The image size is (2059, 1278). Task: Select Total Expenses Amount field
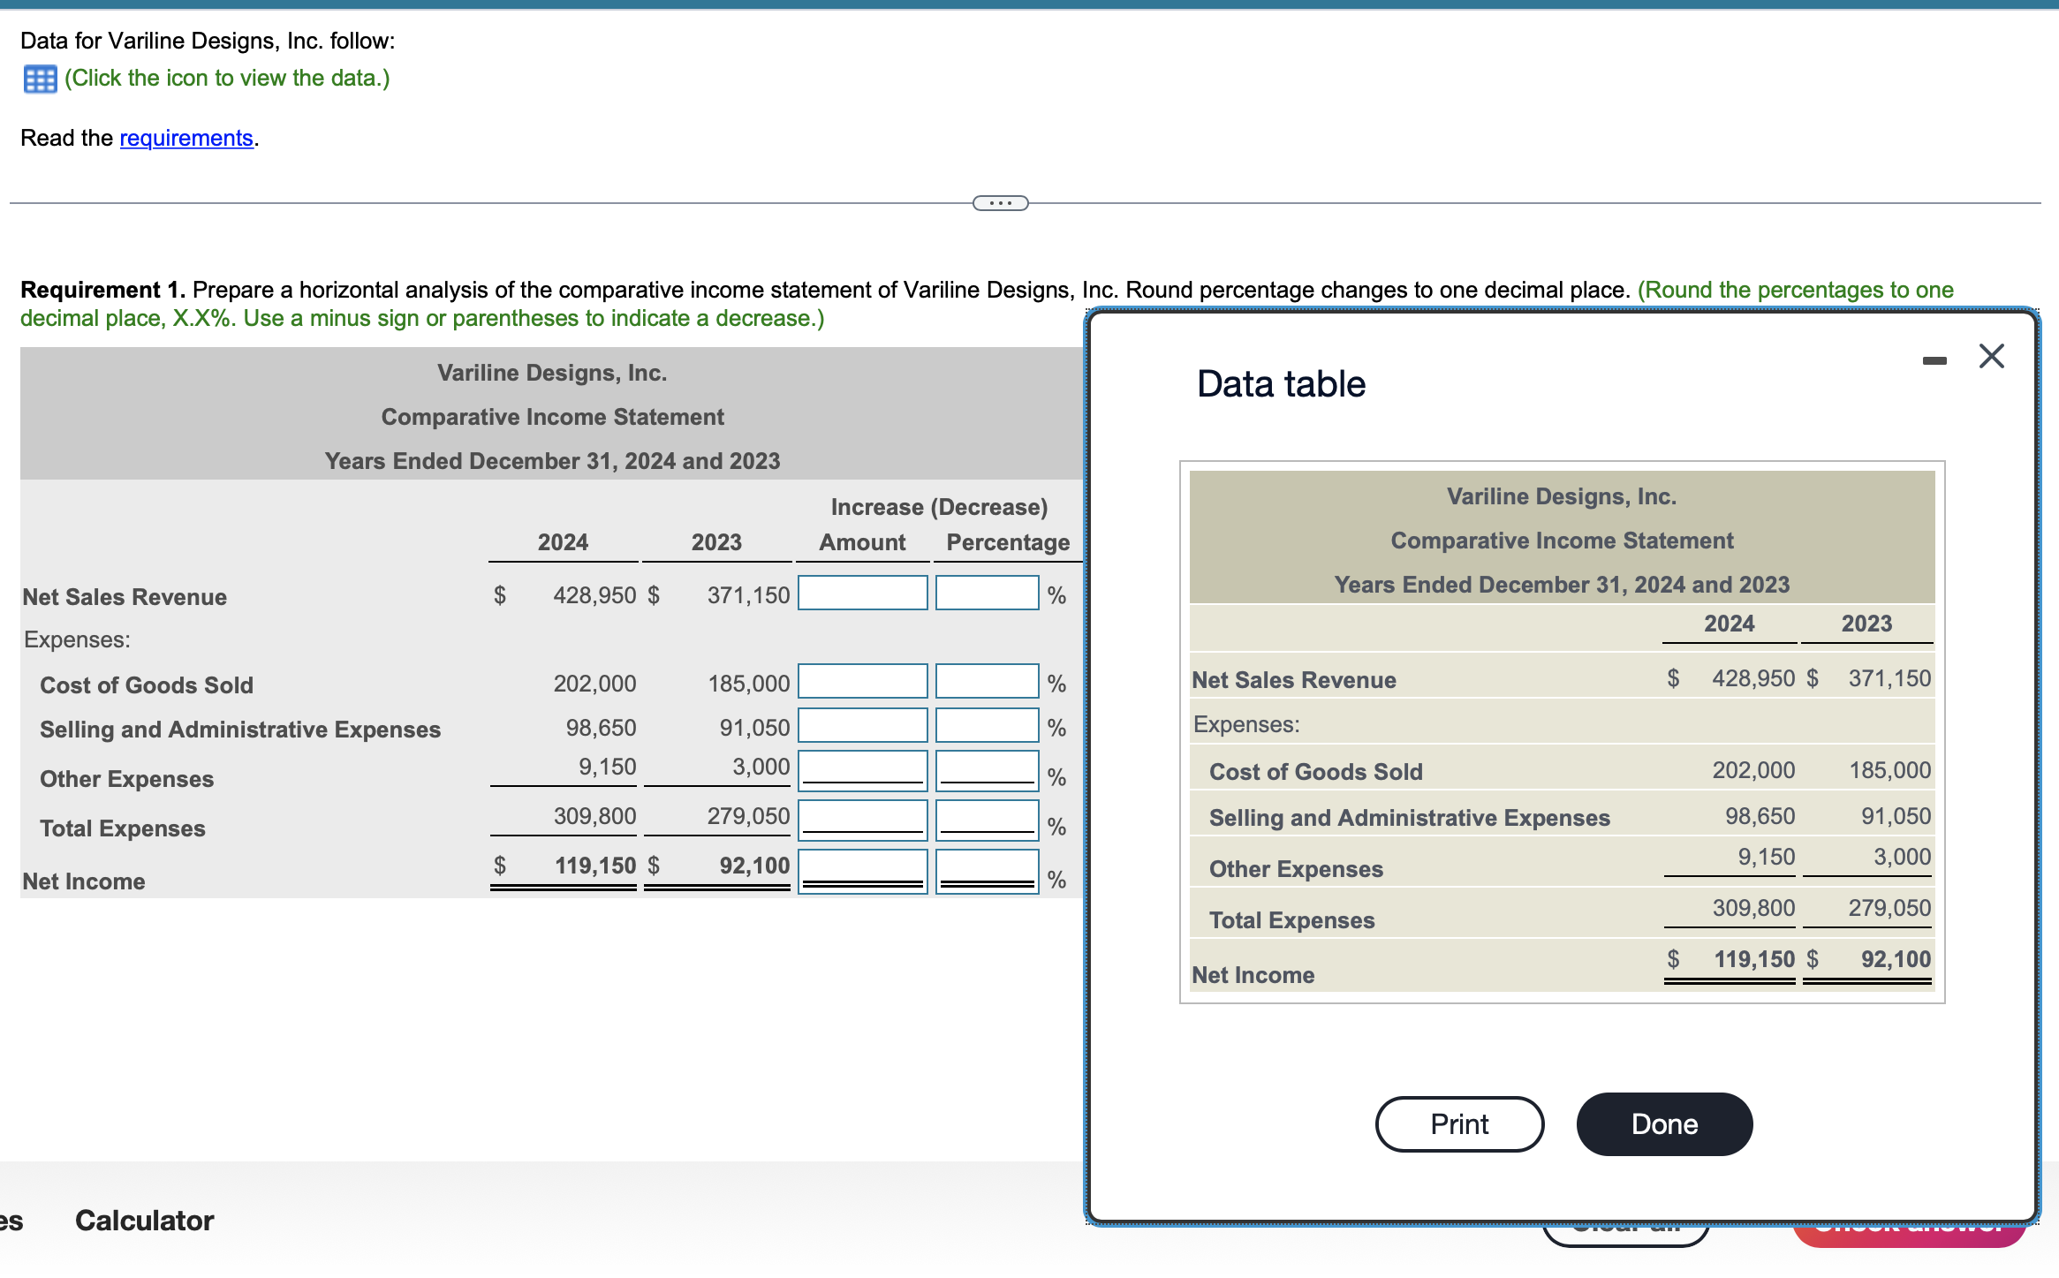click(x=863, y=820)
